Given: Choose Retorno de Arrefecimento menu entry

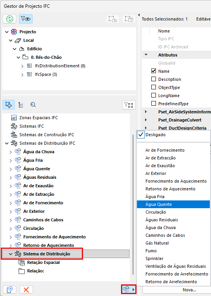Looking at the screenshot, I should click(173, 282).
